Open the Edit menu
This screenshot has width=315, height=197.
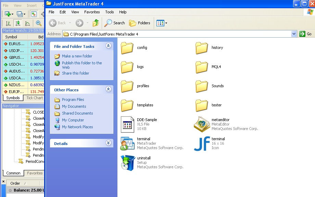pos(63,12)
